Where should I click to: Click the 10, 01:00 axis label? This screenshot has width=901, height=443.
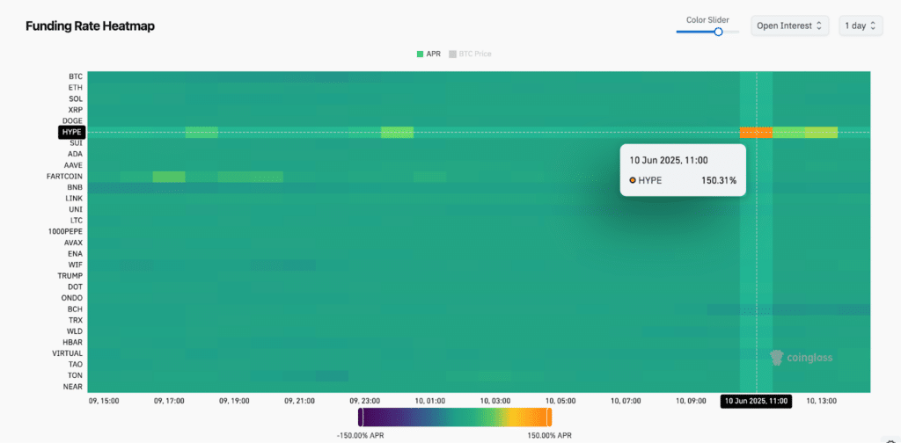tap(430, 402)
